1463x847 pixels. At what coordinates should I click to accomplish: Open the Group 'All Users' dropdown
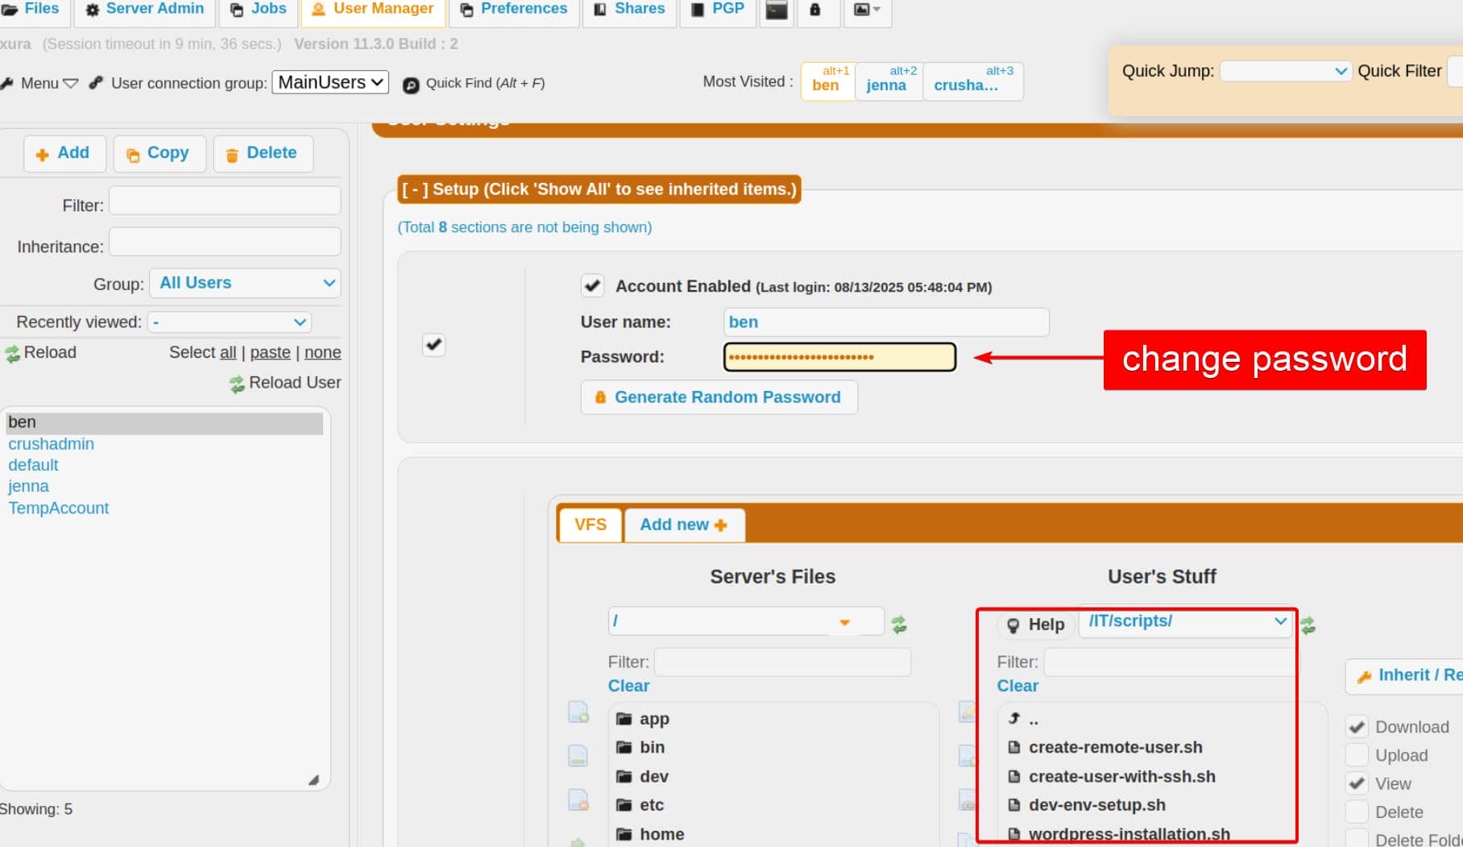click(245, 283)
